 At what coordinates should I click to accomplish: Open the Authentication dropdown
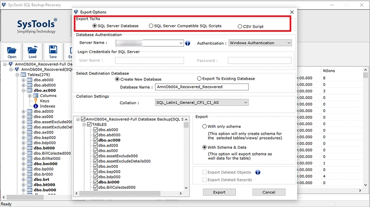point(289,43)
